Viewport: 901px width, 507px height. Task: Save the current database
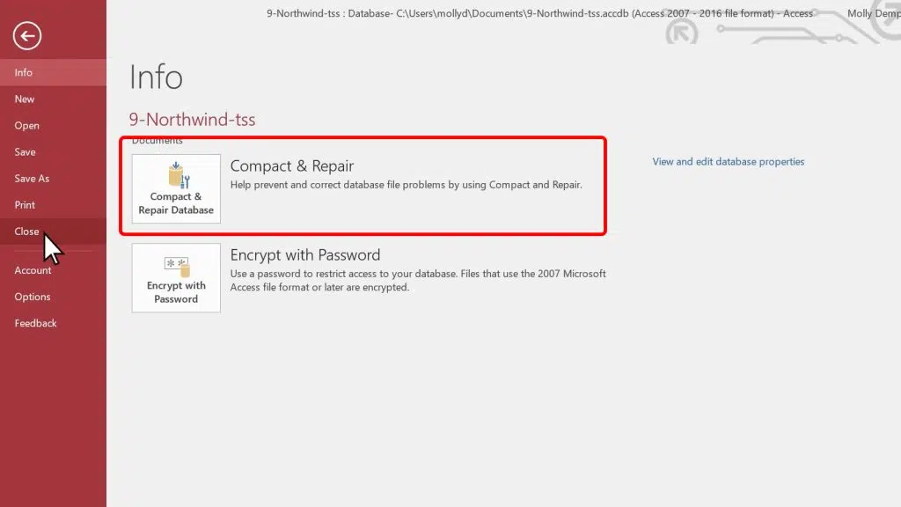(x=25, y=151)
